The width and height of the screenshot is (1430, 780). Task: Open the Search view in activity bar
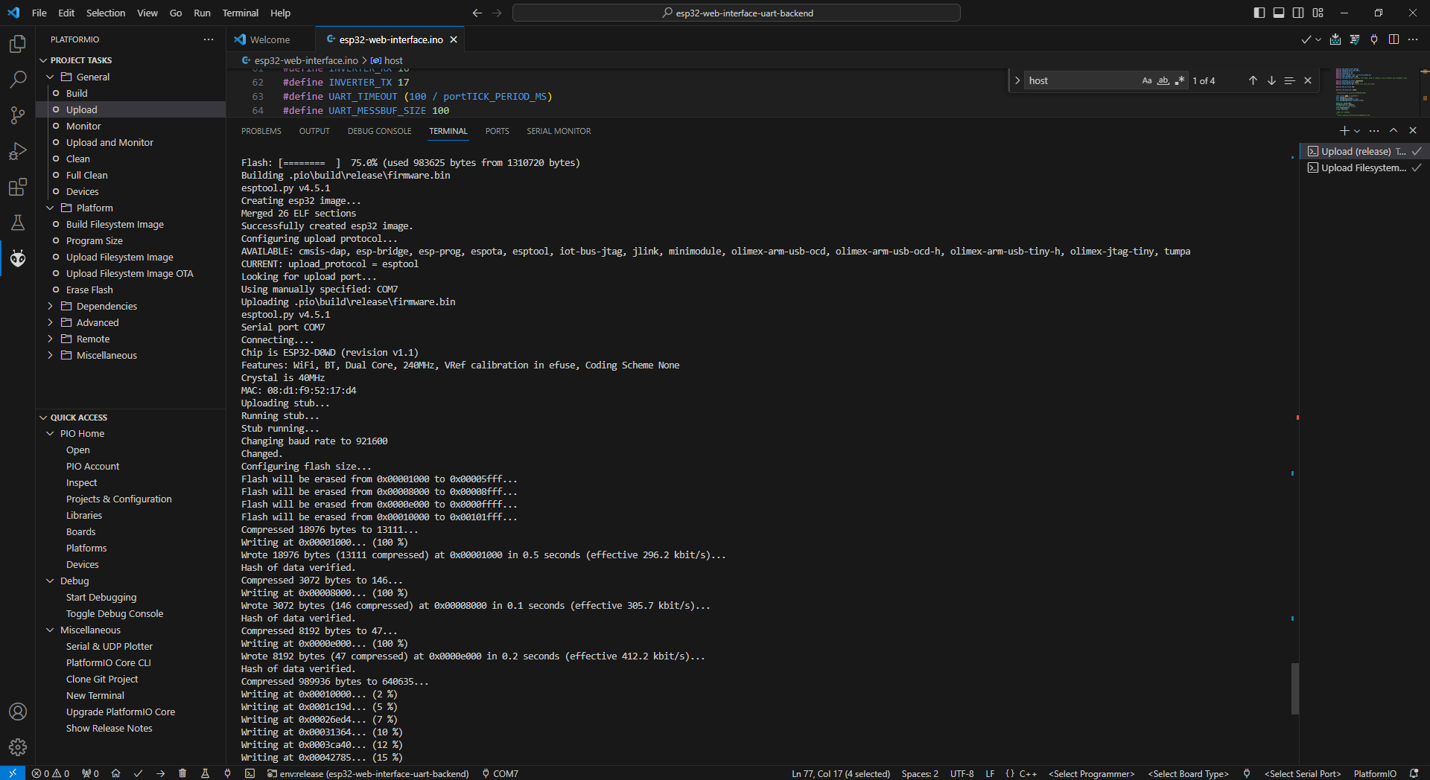18,80
